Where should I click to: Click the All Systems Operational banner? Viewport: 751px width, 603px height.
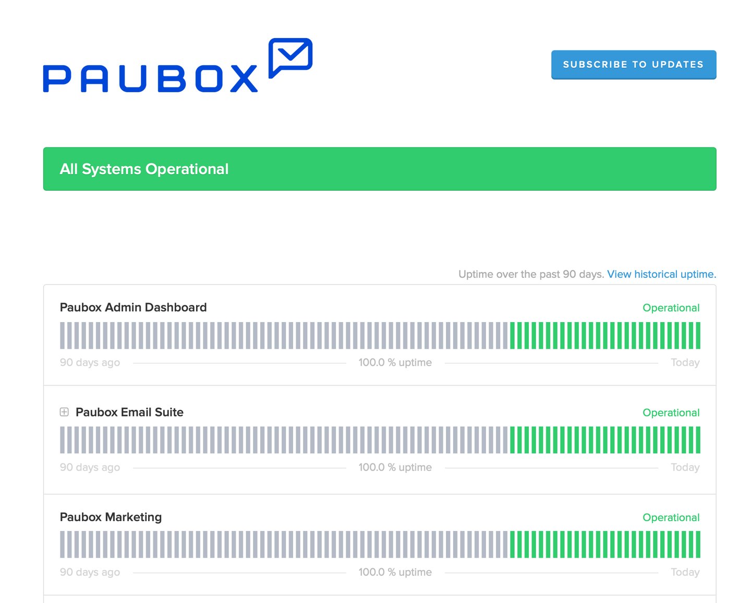(x=380, y=169)
